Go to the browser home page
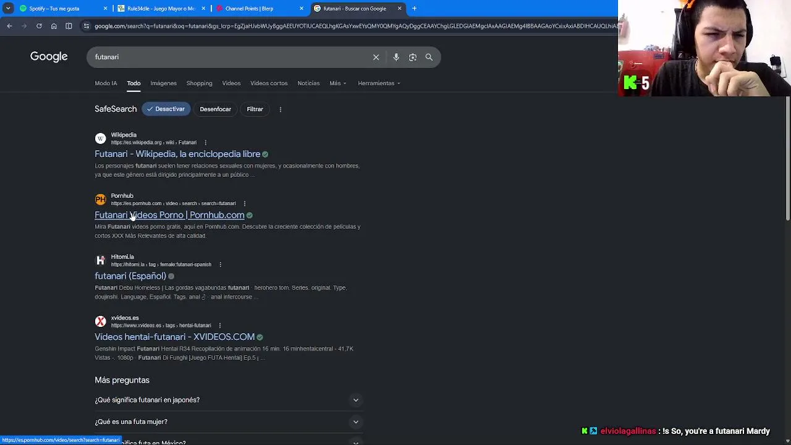 pos(54,26)
